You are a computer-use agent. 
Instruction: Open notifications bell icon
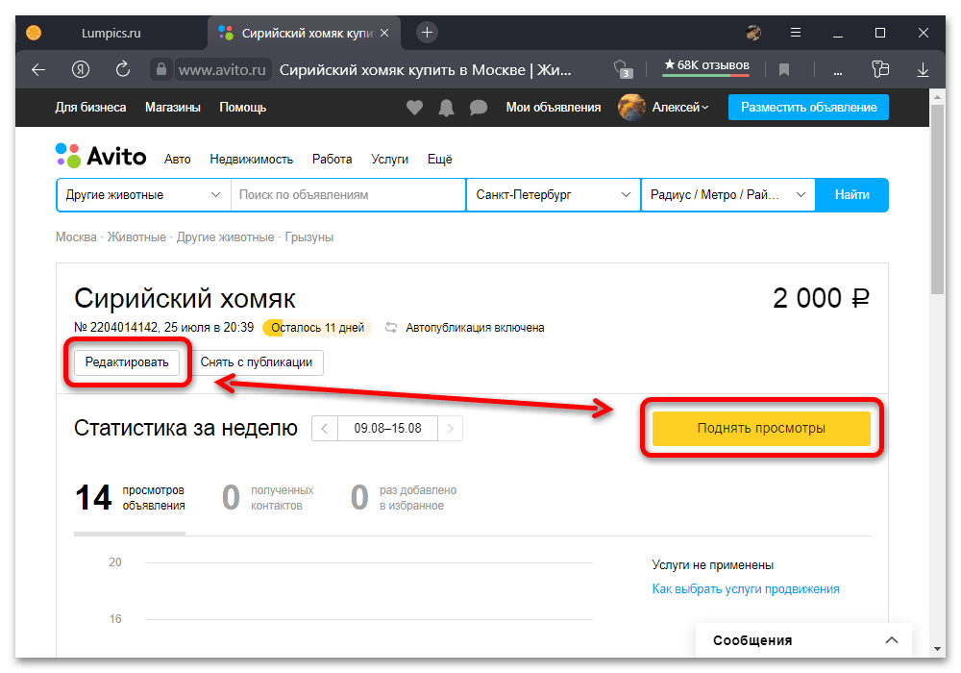click(x=447, y=108)
